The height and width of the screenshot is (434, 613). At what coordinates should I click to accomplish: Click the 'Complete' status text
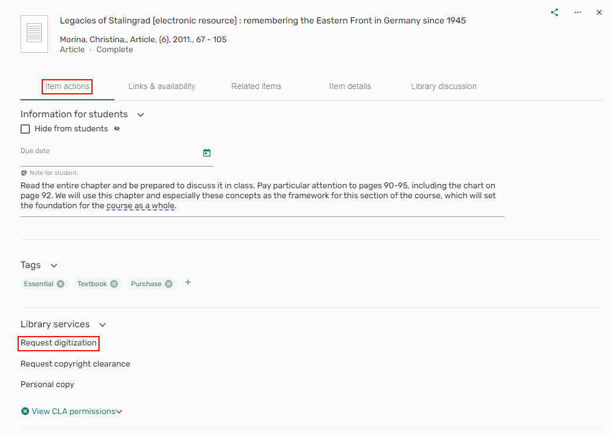tap(114, 50)
